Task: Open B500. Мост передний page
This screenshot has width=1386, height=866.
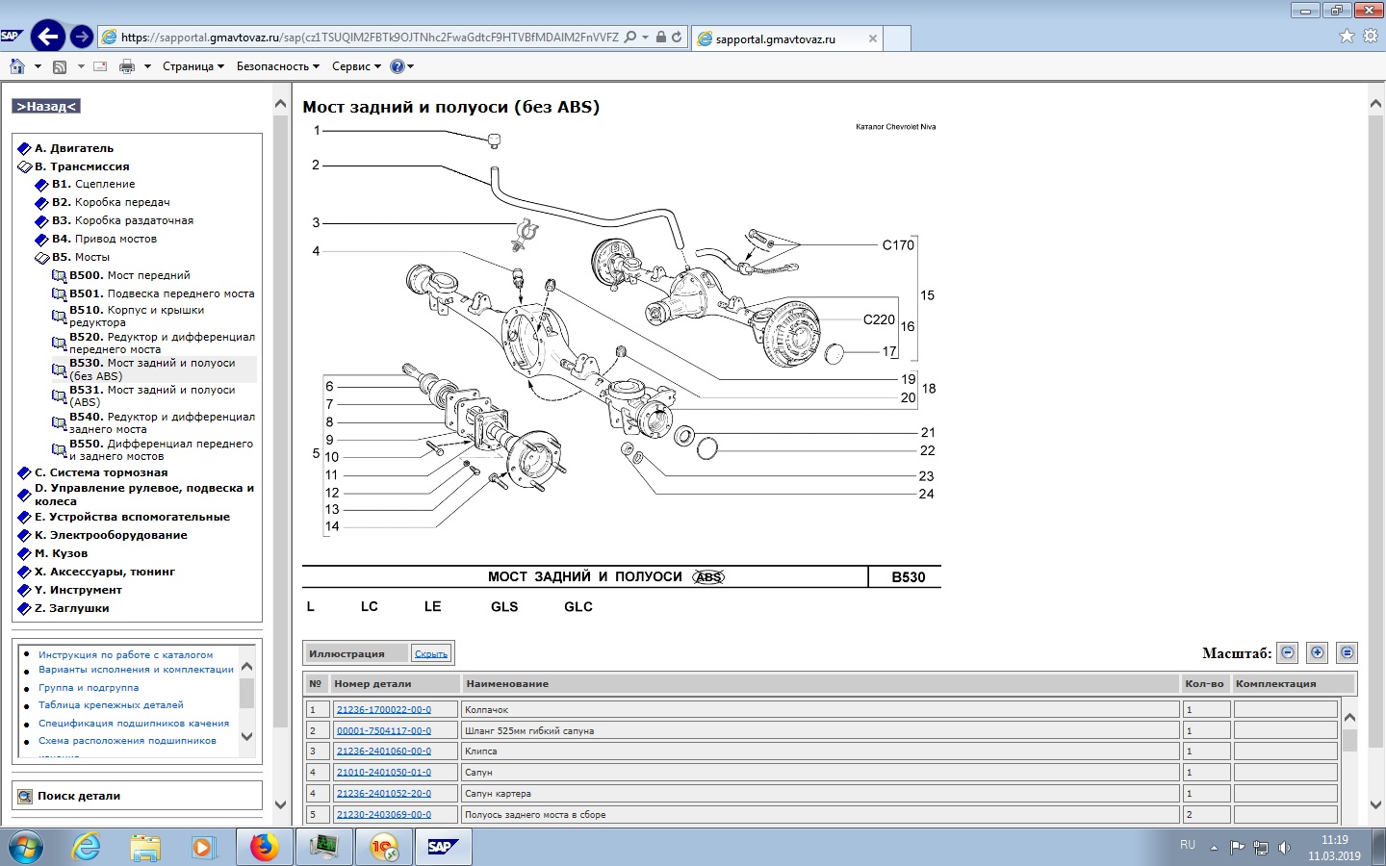Action: pyautogui.click(x=129, y=275)
